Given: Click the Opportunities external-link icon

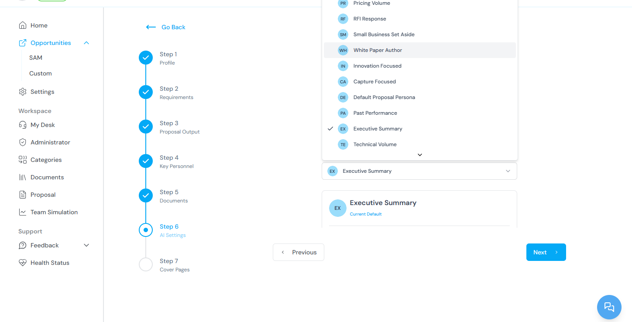Looking at the screenshot, I should [x=23, y=43].
